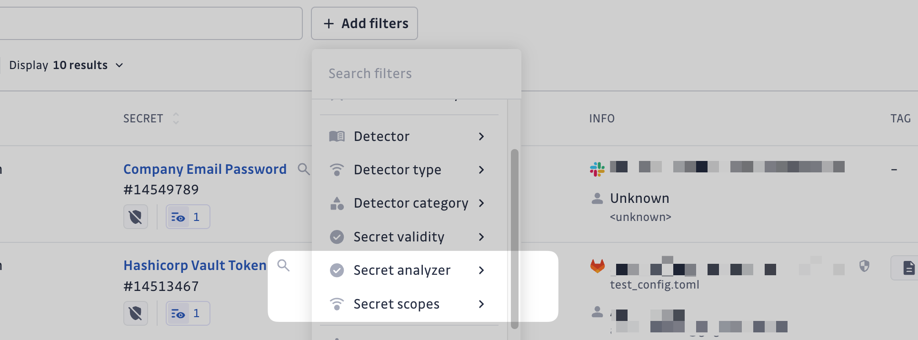The height and width of the screenshot is (340, 918).
Task: Click the Detector book icon
Action: (337, 136)
